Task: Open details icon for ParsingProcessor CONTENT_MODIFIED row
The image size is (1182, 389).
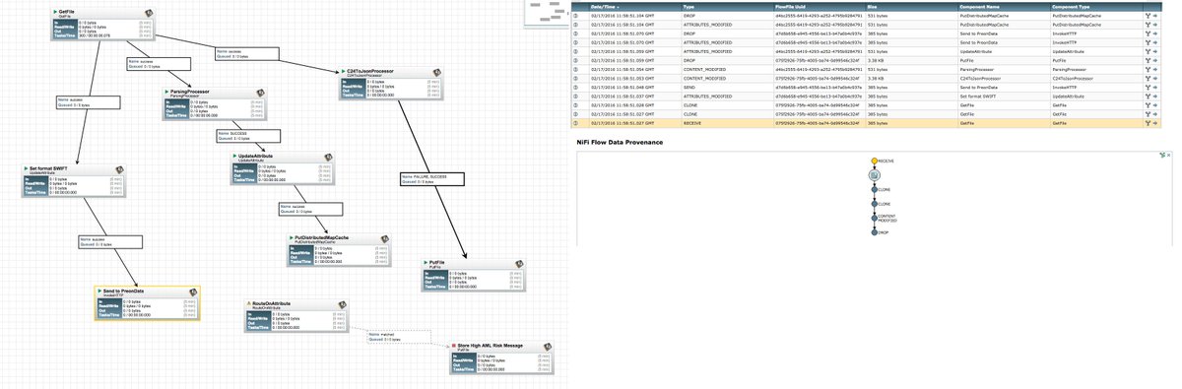Action: [x=576, y=70]
